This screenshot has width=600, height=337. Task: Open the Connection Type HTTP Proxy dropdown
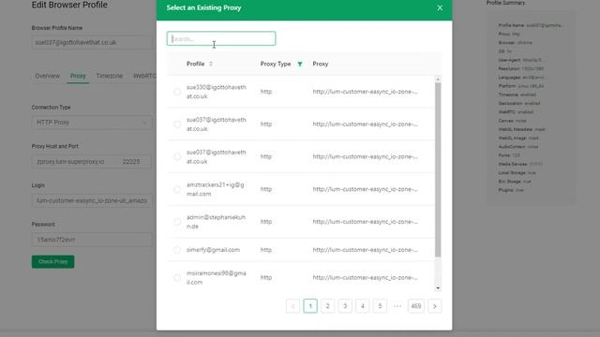tap(92, 123)
